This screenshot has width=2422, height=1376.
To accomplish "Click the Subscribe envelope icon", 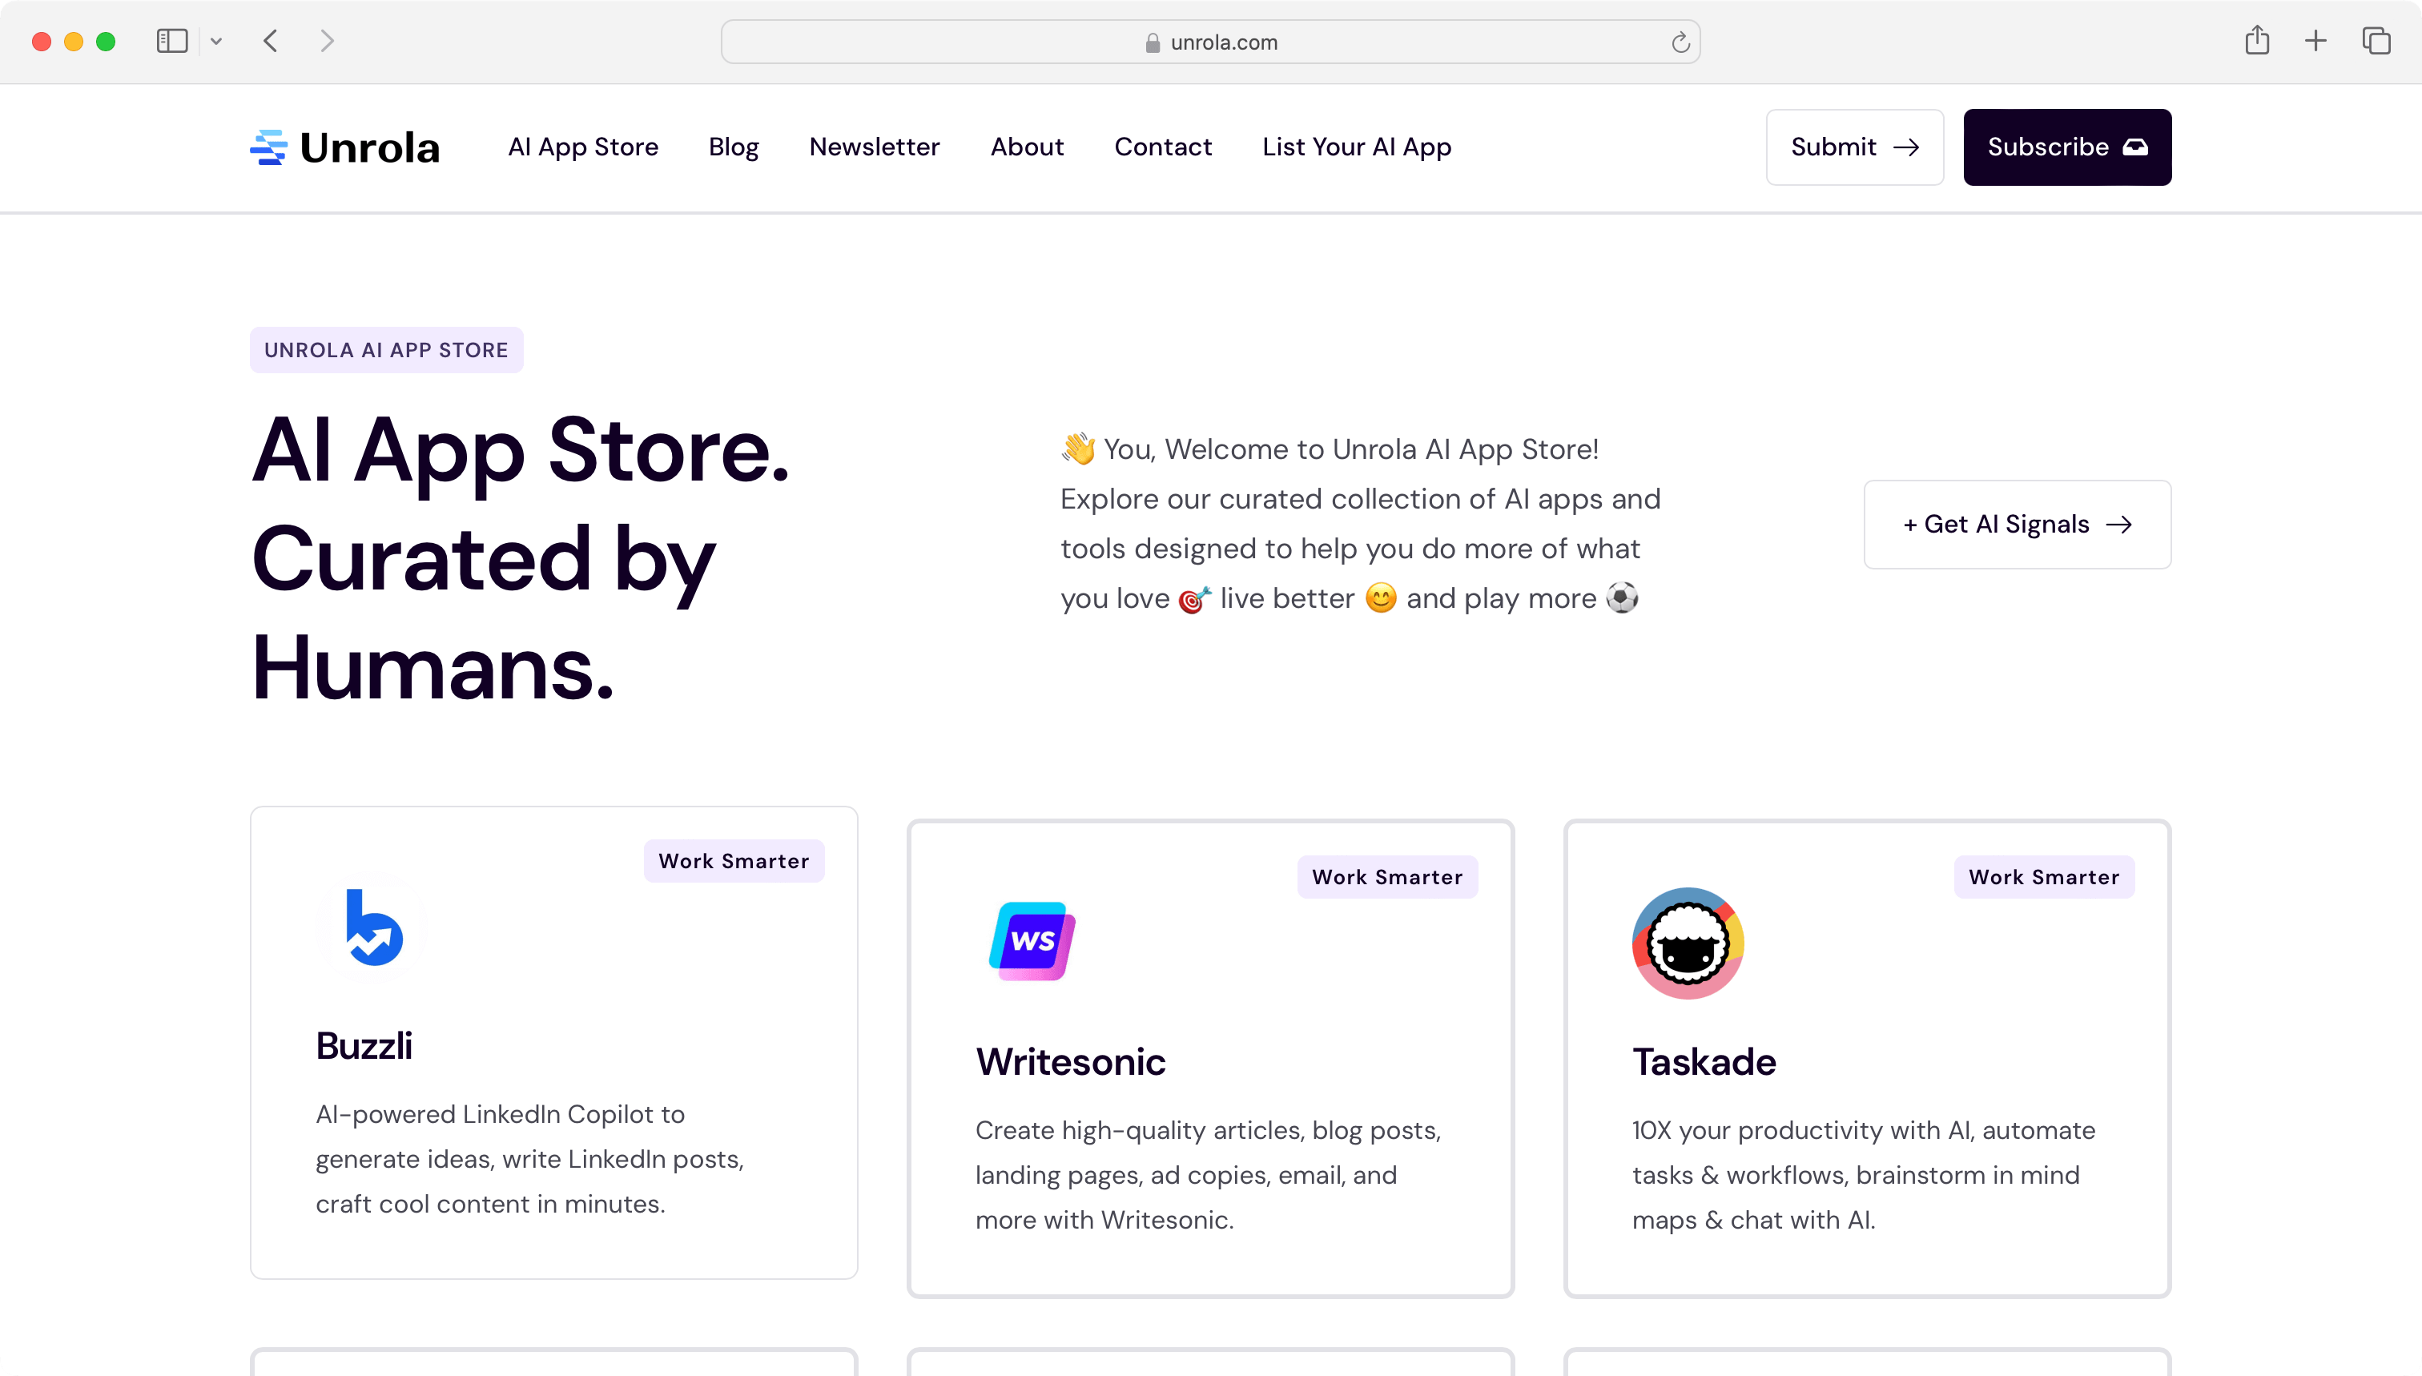I will pyautogui.click(x=2133, y=147).
